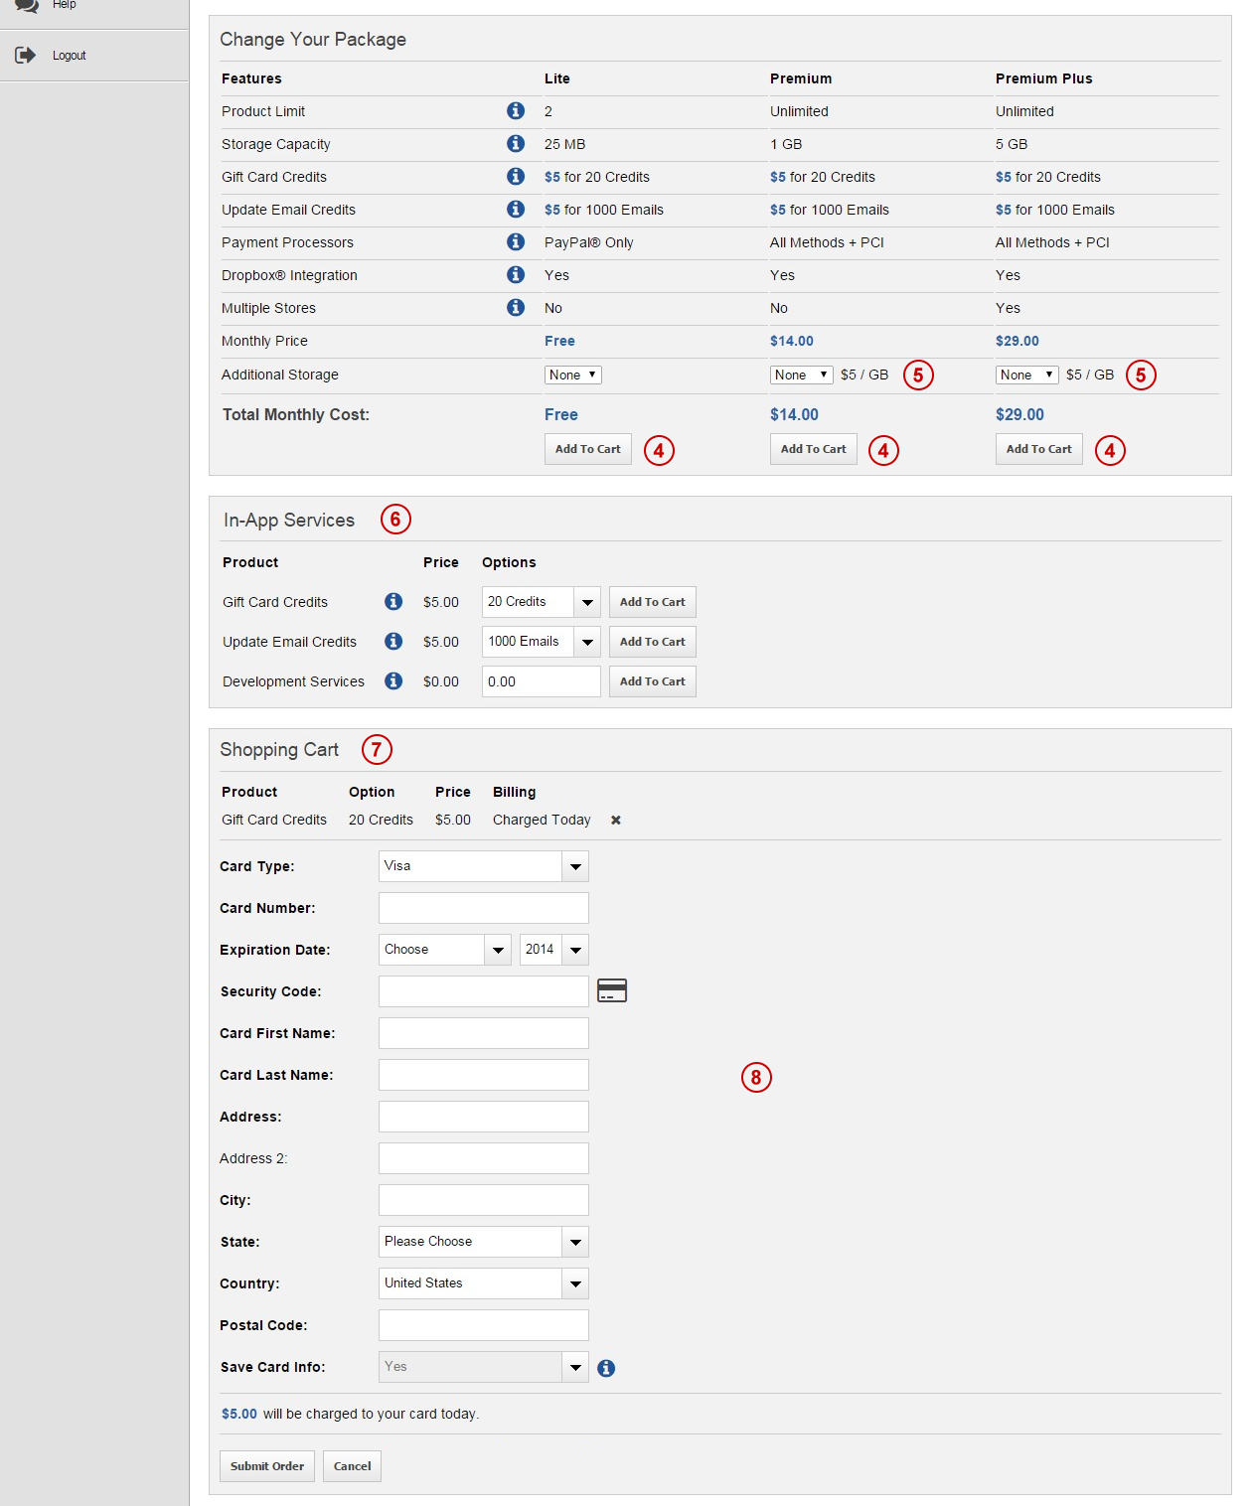The image size is (1252, 1506).
Task: View info about Multiple Stores
Action: click(516, 307)
